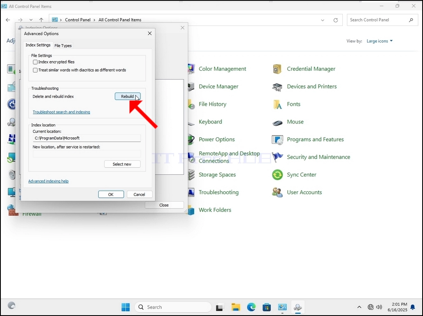Screen dimensions: 423x316
Task: Open Troubleshooting item
Action: tap(218, 193)
